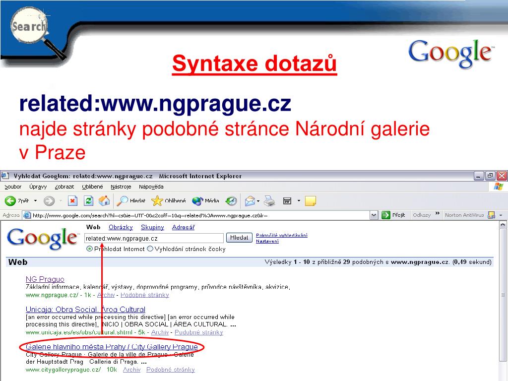Screen dimensions: 508x381
Task: Open Pokročilé vyhledávání link
Action: pos(282,235)
